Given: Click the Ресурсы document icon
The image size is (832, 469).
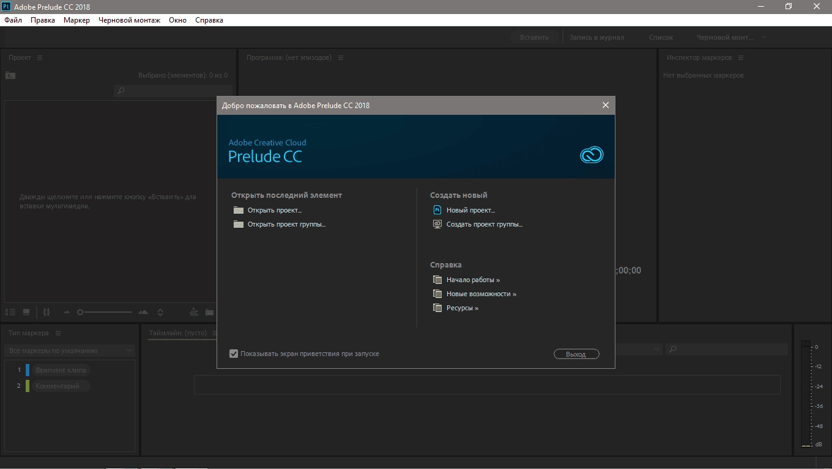Looking at the screenshot, I should [x=437, y=308].
